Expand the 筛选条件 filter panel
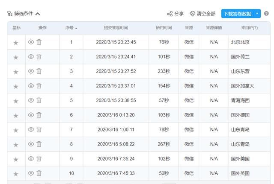This screenshot has width=274, height=184. [24, 14]
